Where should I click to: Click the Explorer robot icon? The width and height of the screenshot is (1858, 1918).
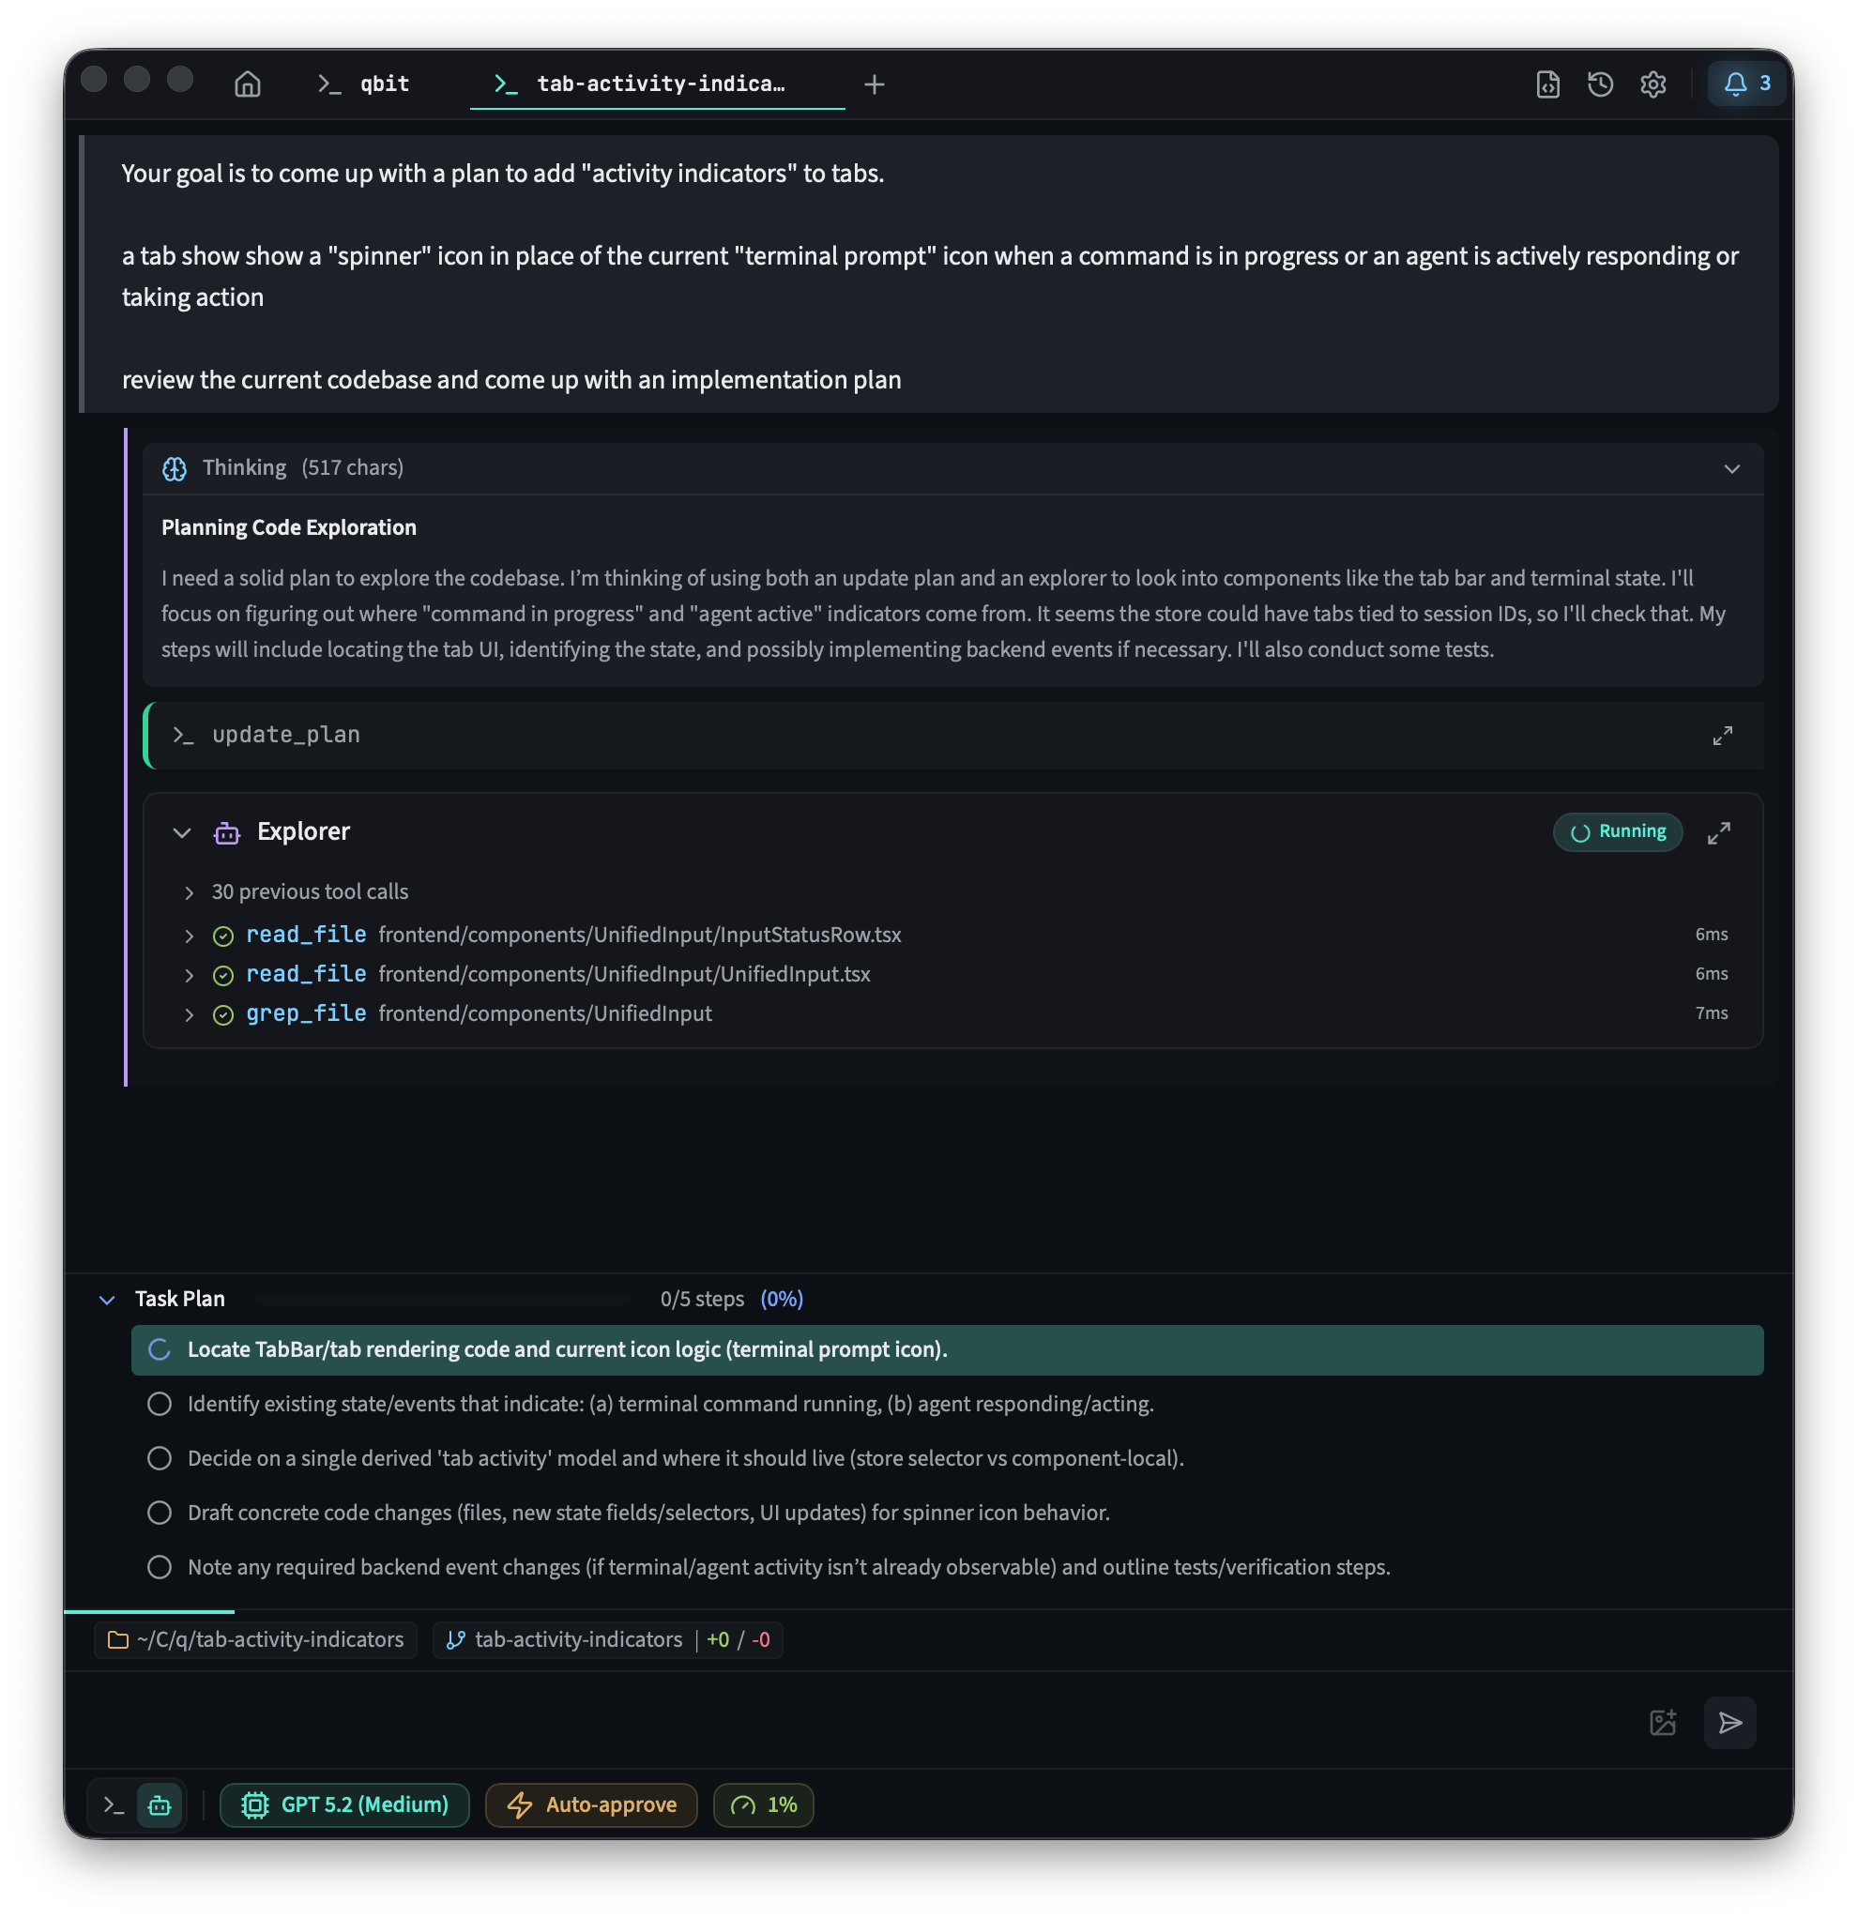point(227,834)
